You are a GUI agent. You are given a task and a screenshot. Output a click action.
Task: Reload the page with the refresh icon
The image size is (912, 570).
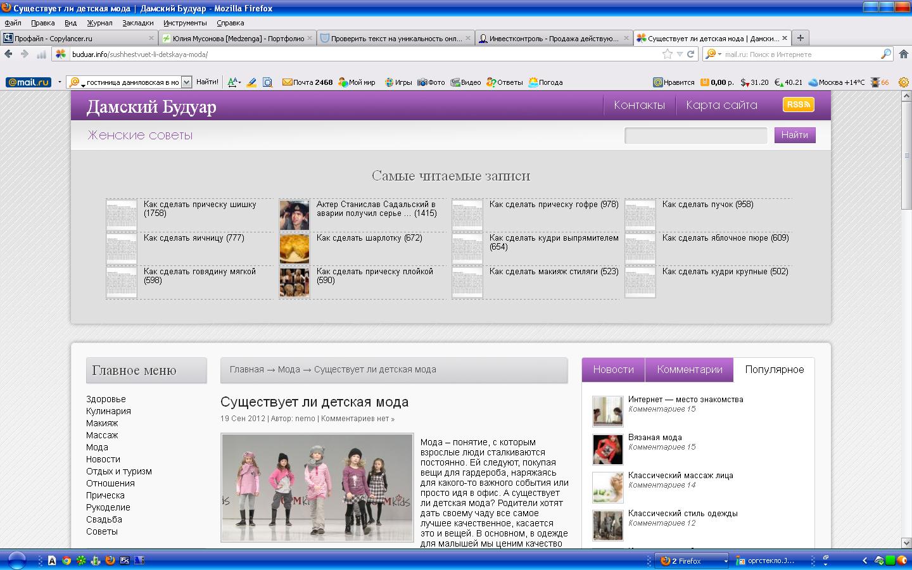(691, 54)
